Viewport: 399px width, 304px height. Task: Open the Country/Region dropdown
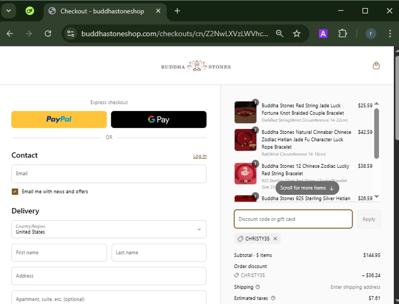[x=109, y=229]
